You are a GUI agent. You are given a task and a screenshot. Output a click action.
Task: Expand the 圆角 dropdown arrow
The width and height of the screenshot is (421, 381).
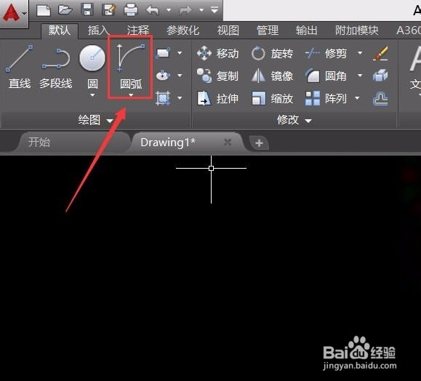(x=360, y=76)
